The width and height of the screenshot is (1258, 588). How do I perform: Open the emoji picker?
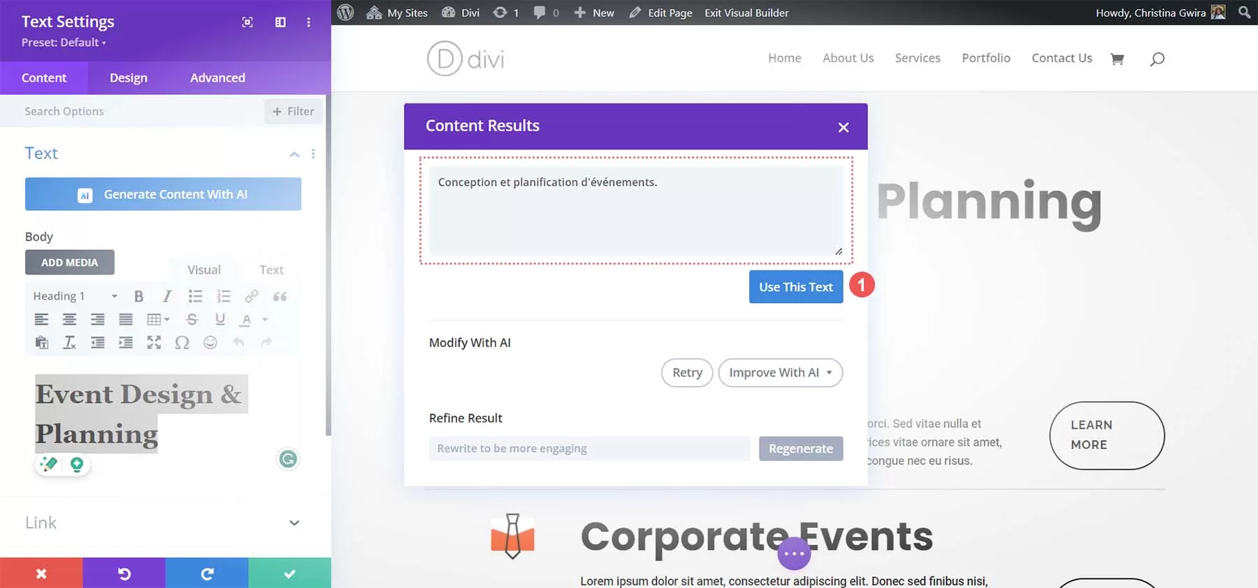210,342
